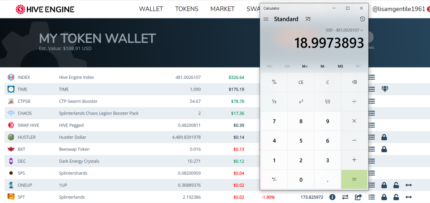Click digit 5 on Calculator
Screen dimensions: 430x203
301,141
